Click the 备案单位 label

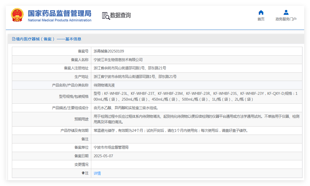(82, 148)
